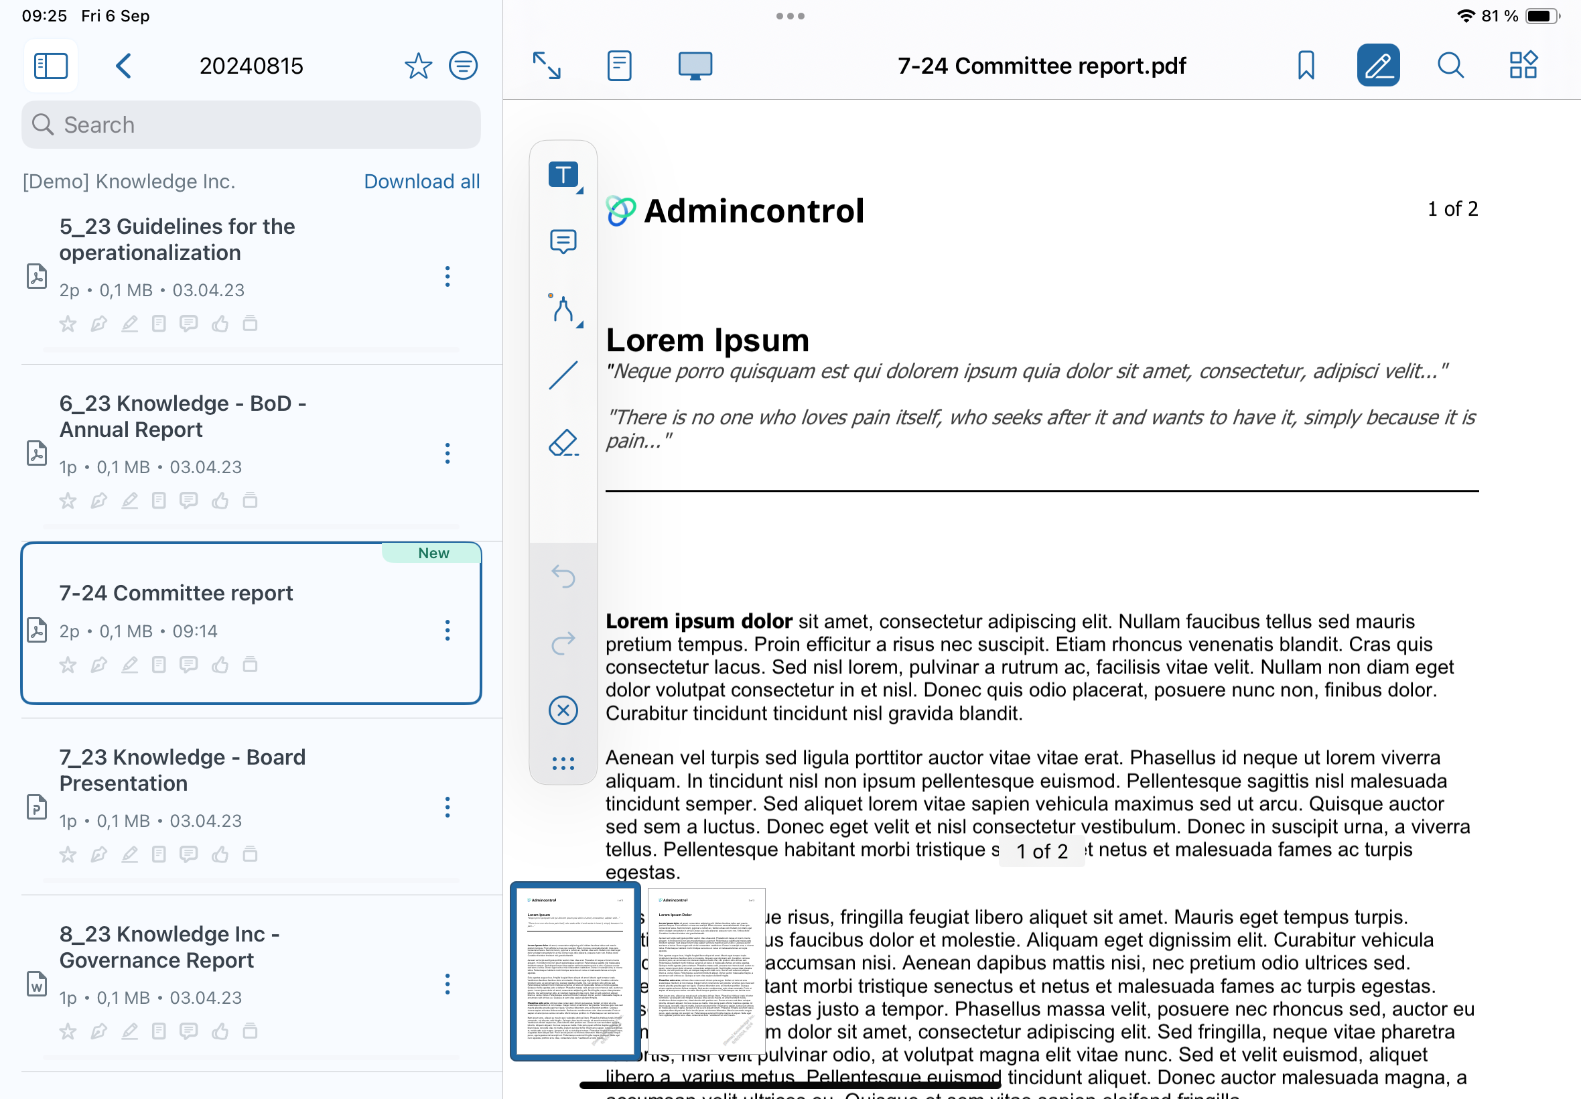This screenshot has width=1581, height=1099.
Task: Open 7_23 Knowledge Board Presentation document
Action: coord(182,771)
